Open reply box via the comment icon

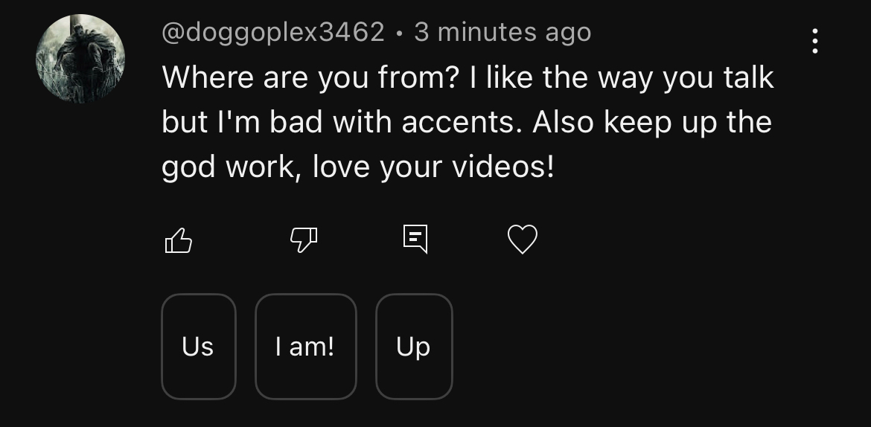415,239
